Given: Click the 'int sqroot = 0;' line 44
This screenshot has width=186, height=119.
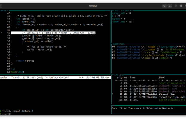Looking at the screenshot, I should pyautogui.click(x=26, y=19).
